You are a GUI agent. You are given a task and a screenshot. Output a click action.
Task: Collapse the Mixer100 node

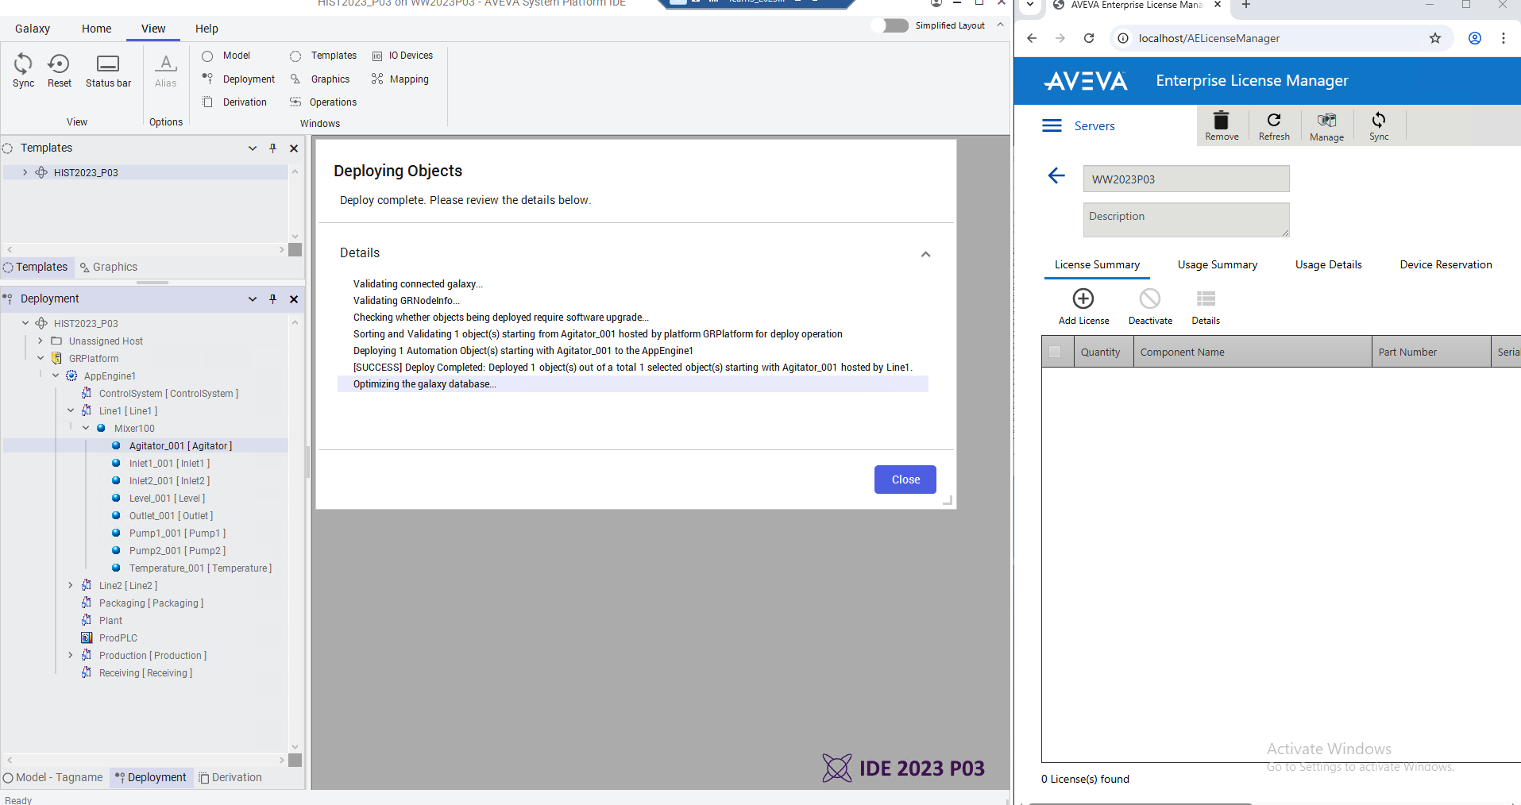pyautogui.click(x=86, y=428)
